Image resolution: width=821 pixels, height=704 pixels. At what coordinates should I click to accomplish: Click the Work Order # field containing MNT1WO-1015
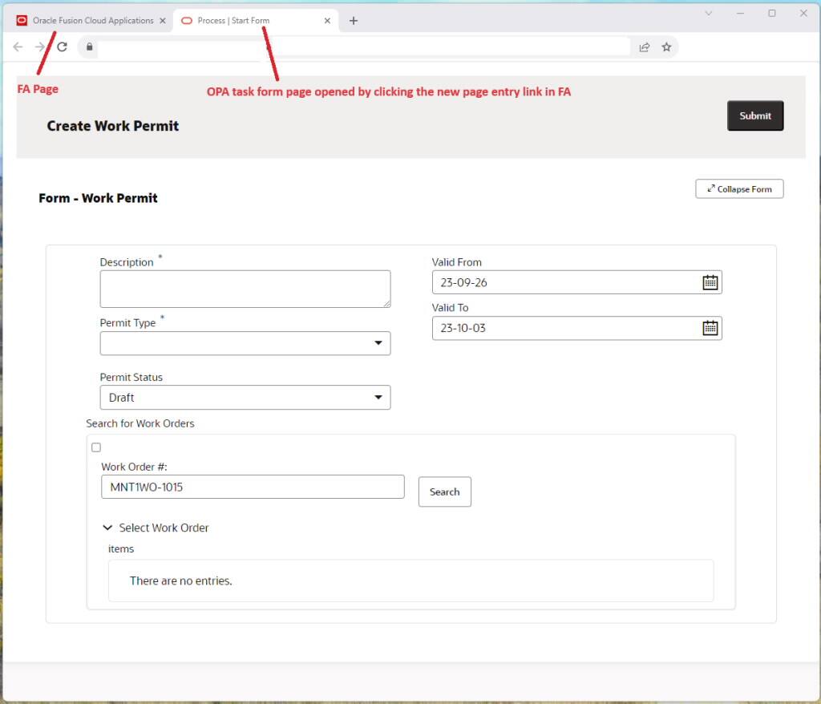(252, 487)
